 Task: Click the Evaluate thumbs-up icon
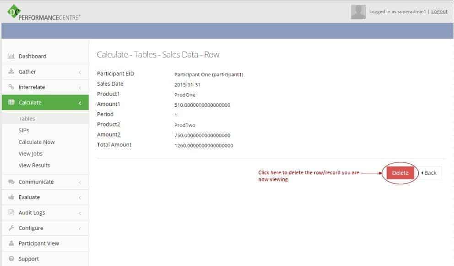coord(11,197)
